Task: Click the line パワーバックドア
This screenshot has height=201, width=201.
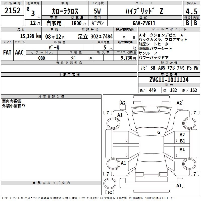Action: 154,58
